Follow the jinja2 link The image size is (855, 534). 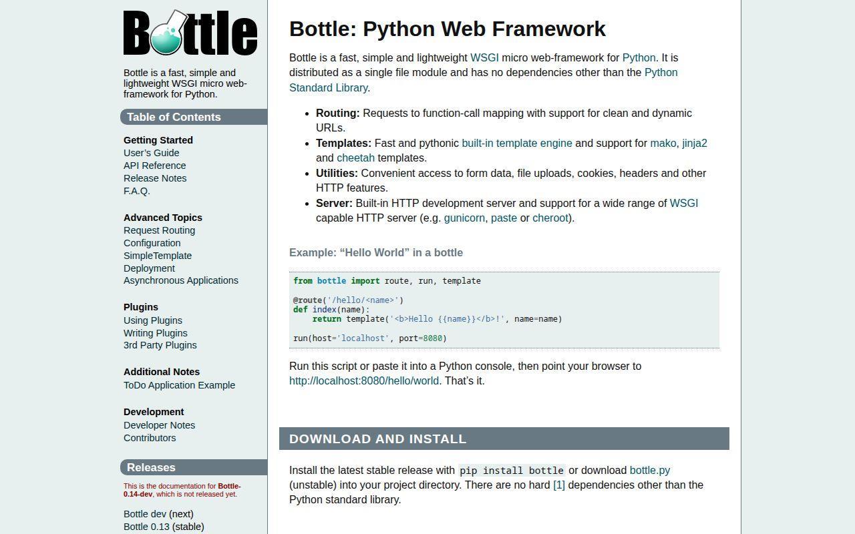tap(695, 144)
